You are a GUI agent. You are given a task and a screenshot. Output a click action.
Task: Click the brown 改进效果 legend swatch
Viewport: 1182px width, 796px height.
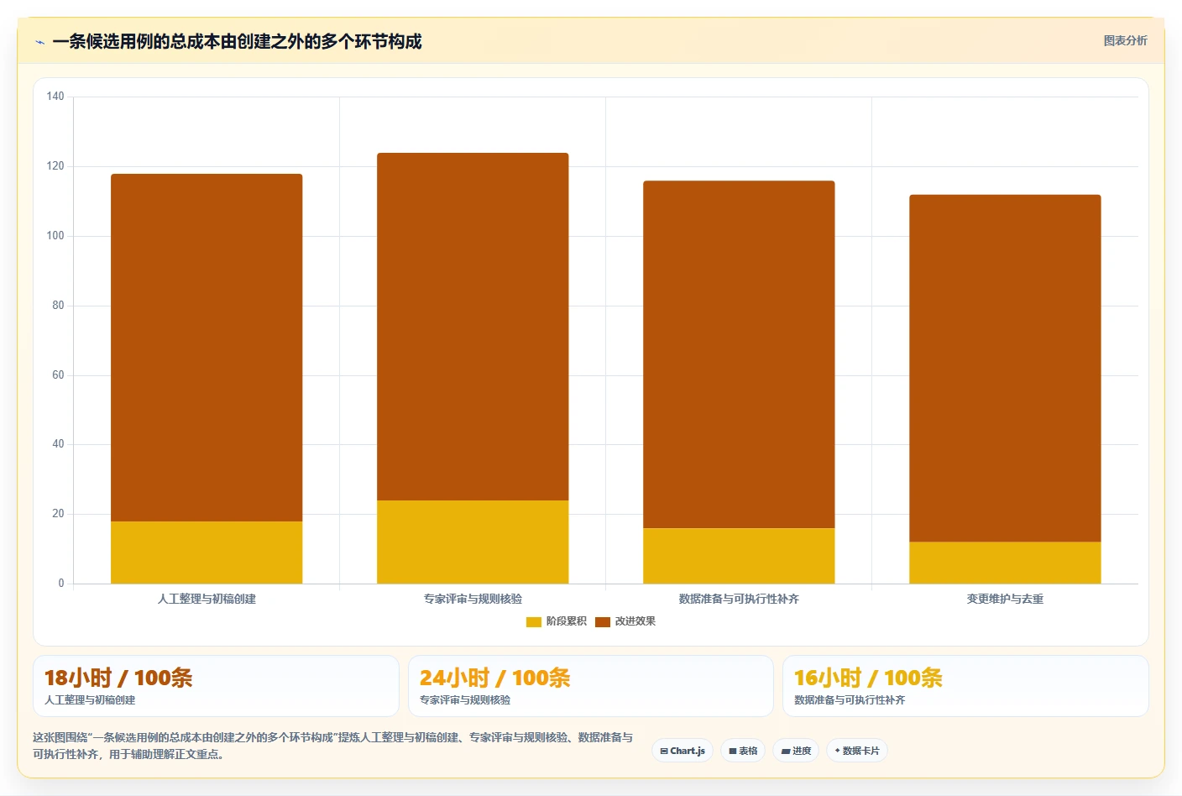pyautogui.click(x=603, y=622)
